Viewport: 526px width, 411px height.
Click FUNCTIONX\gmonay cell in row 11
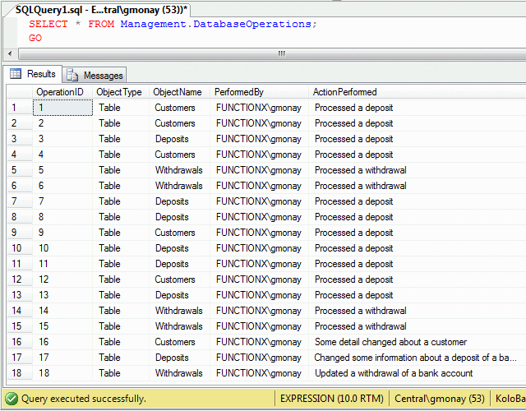click(x=260, y=264)
